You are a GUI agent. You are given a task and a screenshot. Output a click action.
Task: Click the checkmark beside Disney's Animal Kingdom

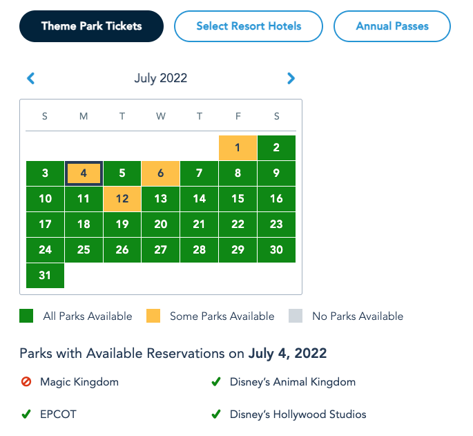tap(216, 381)
